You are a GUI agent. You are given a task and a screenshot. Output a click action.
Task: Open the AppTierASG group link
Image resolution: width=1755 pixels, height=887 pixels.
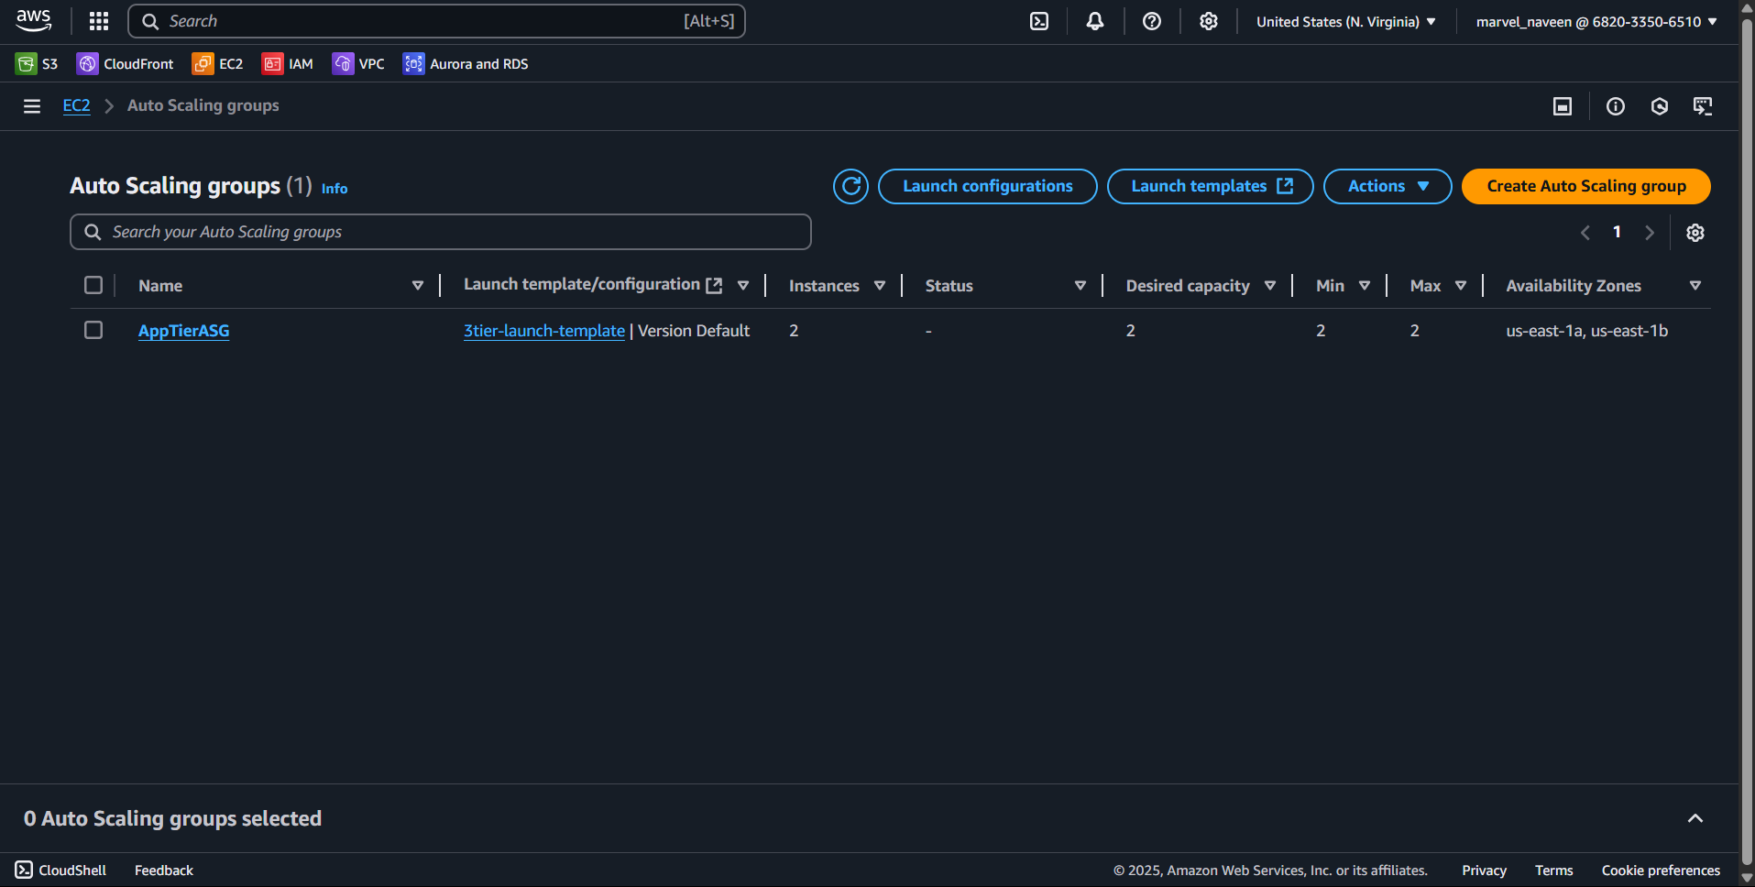tap(183, 331)
